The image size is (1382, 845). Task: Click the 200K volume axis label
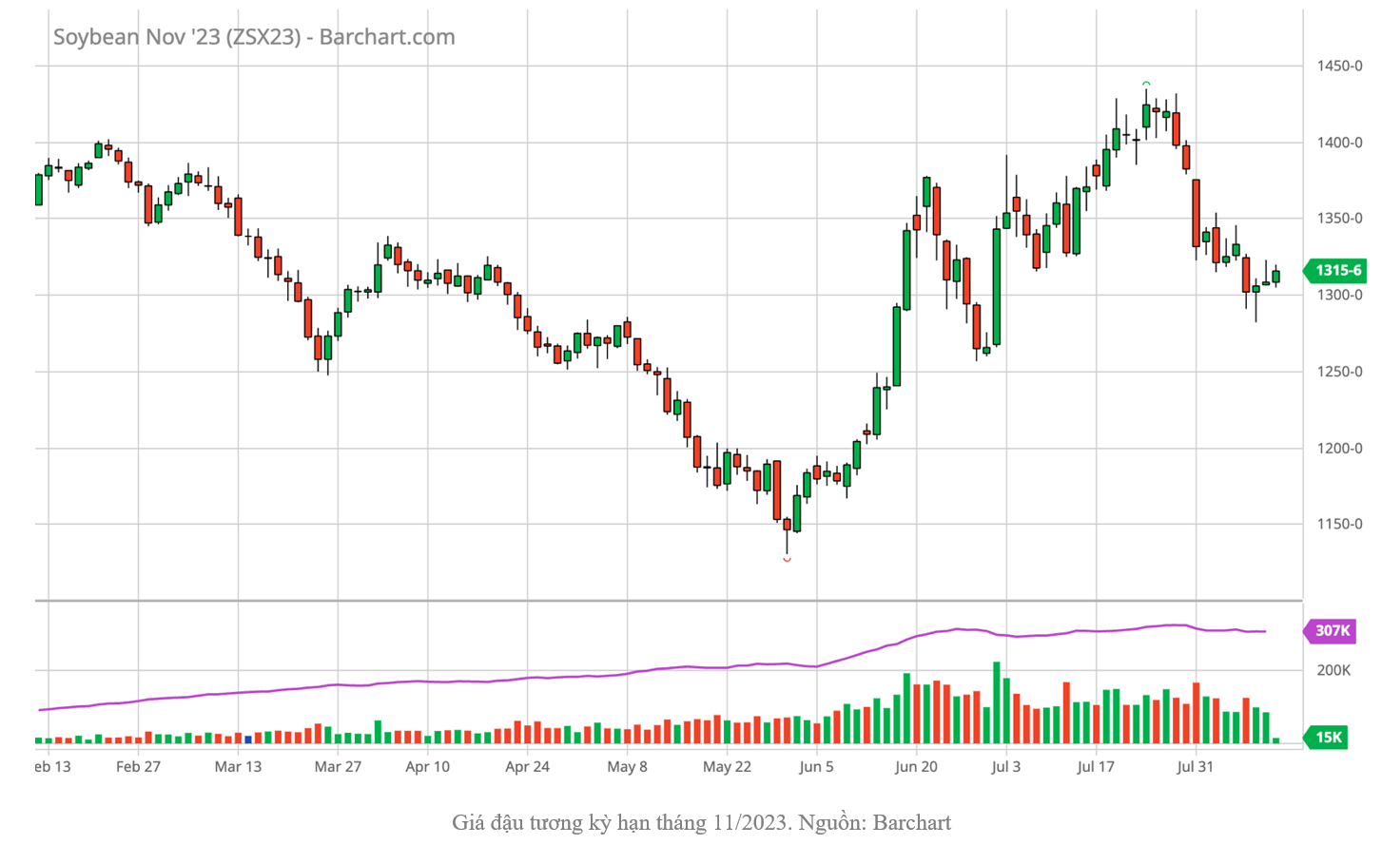[x=1333, y=670]
